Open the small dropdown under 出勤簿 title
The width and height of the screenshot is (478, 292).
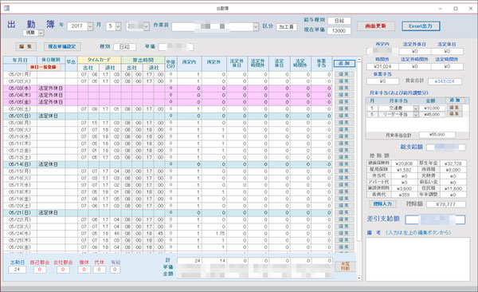click(x=41, y=33)
